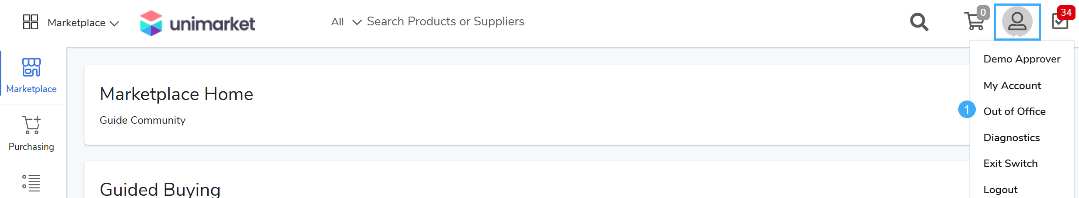Open Diagnostics from the user menu
The width and height of the screenshot is (1079, 198).
1011,138
